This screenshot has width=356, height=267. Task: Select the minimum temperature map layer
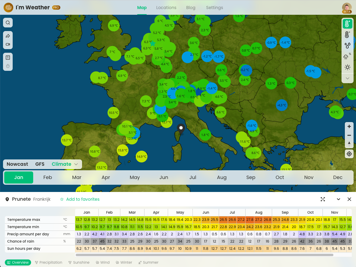pos(348,35)
